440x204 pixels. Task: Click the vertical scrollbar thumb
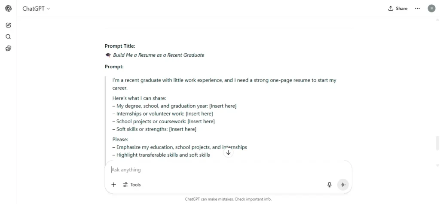tap(437, 143)
